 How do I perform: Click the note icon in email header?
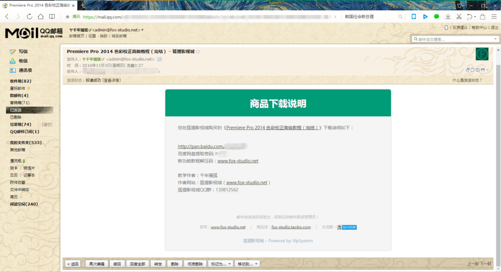473,70
